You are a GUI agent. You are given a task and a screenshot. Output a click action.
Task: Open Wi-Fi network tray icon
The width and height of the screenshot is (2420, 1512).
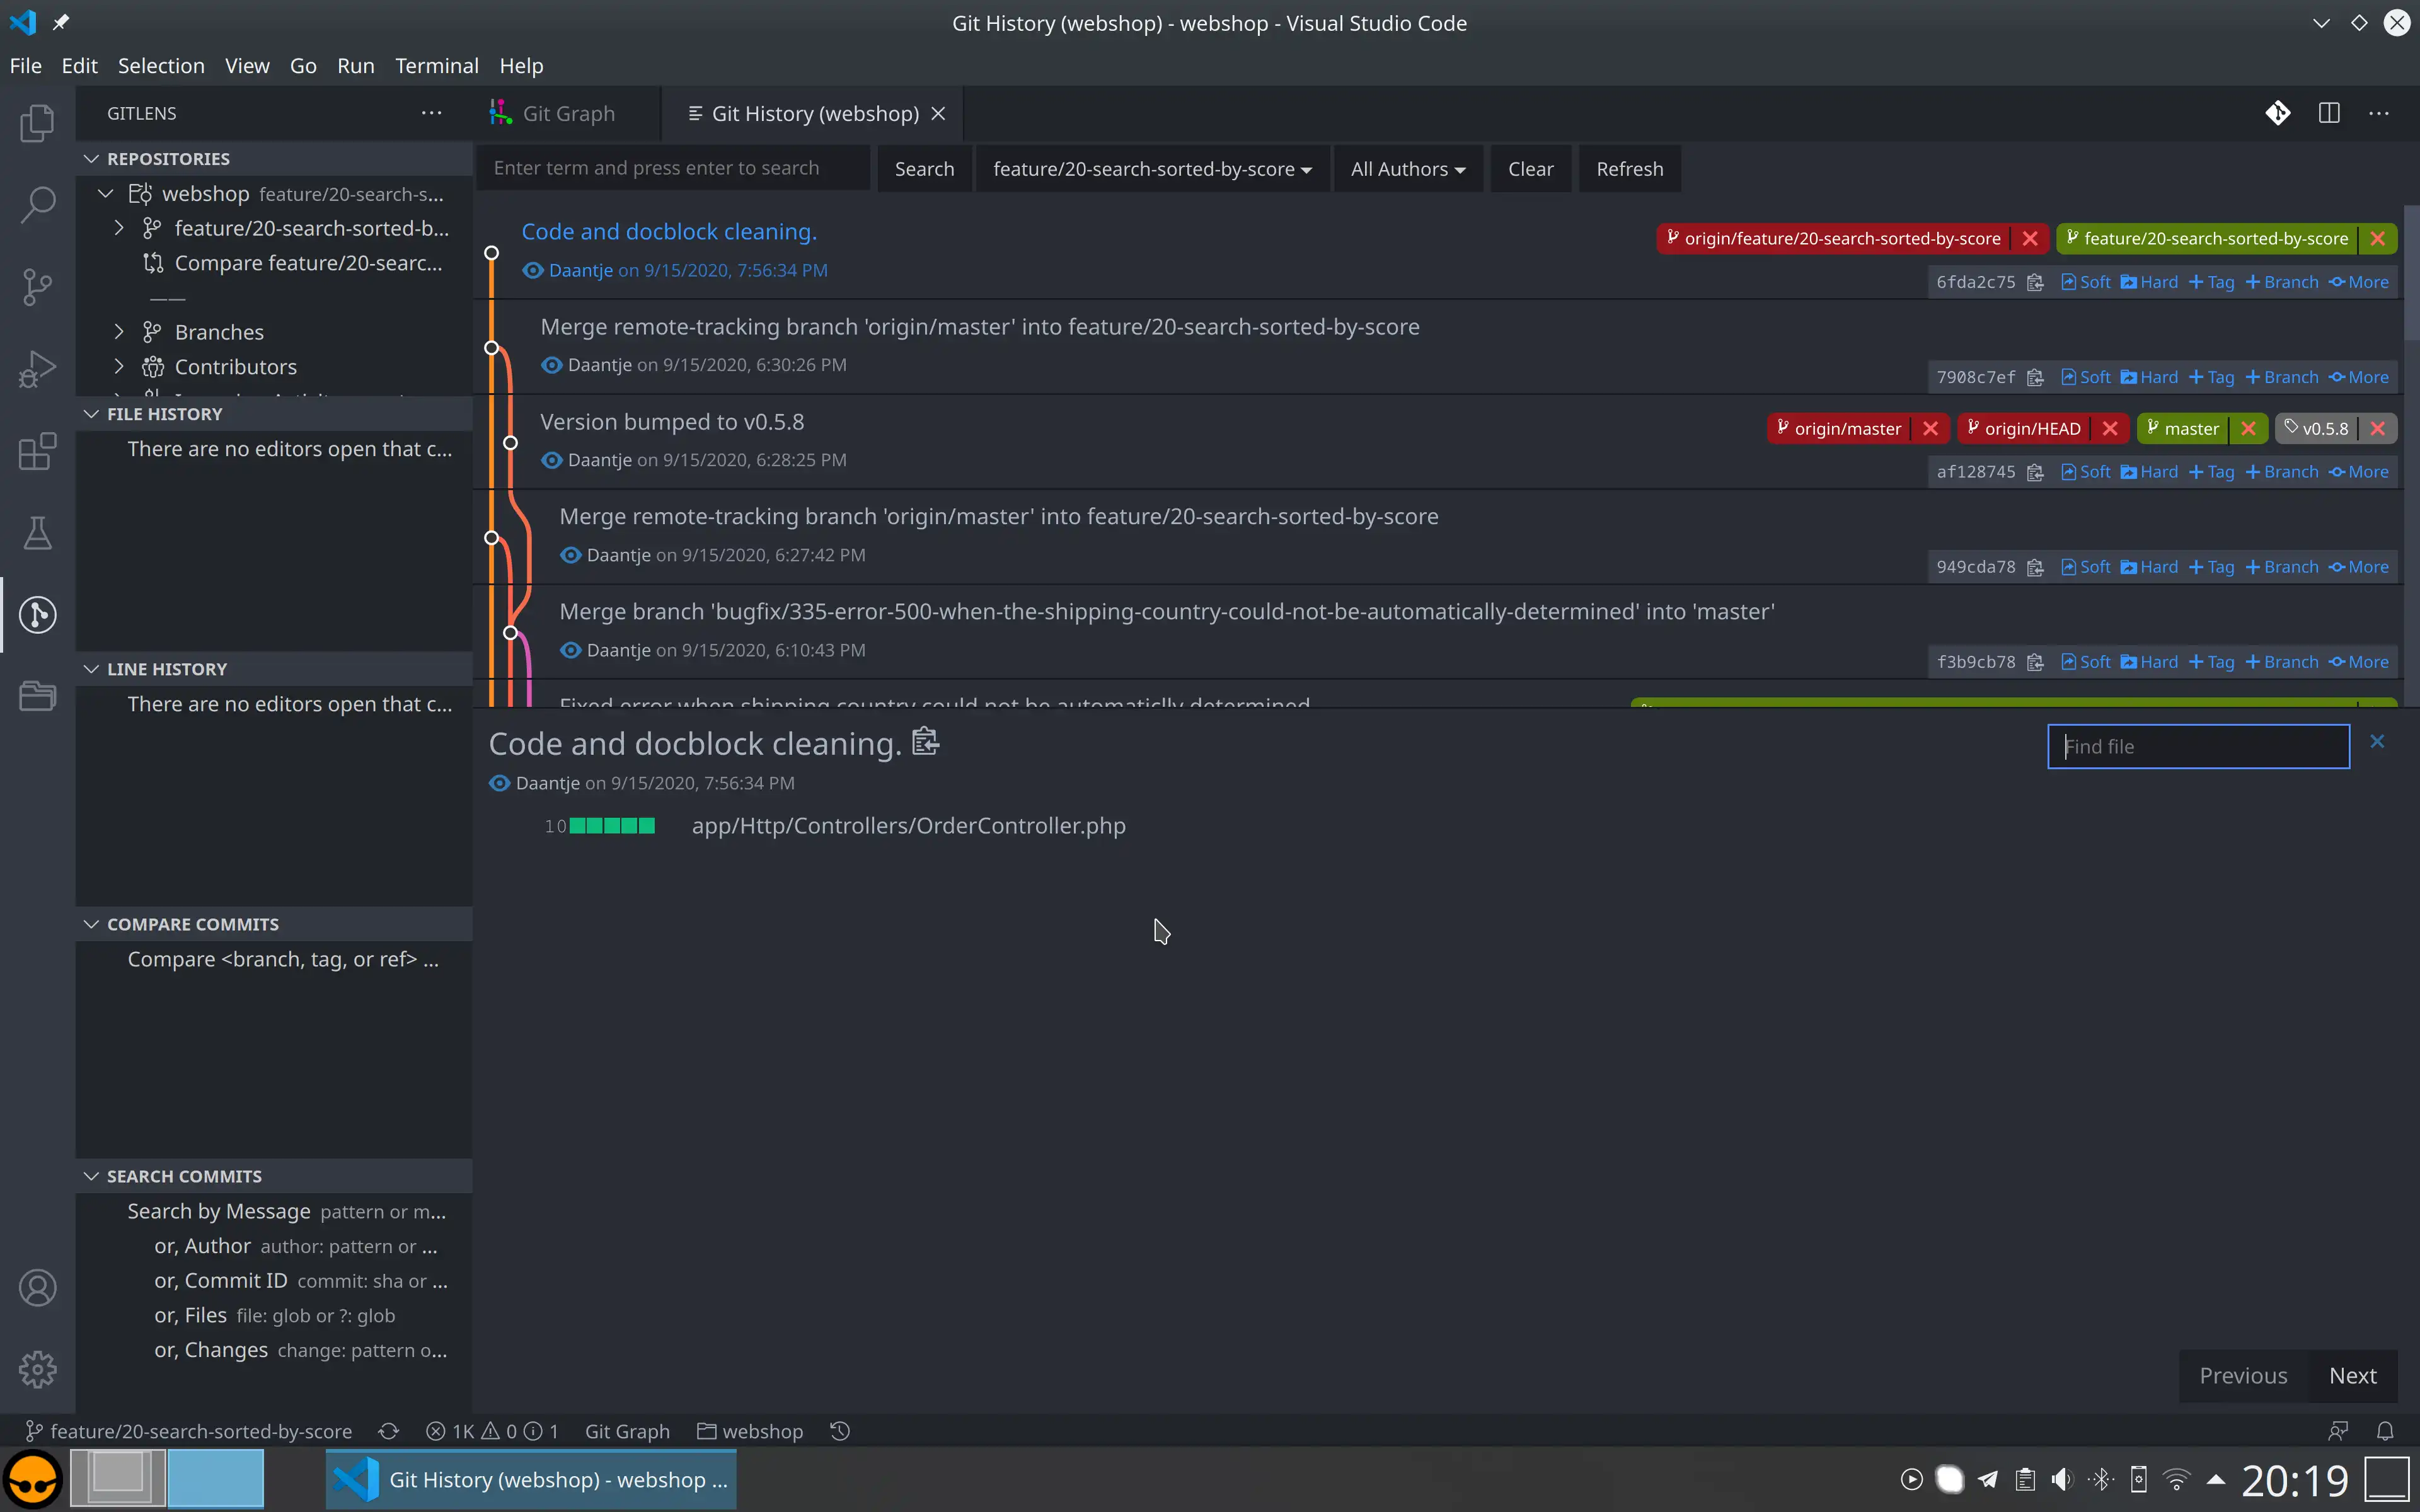tap(2176, 1479)
